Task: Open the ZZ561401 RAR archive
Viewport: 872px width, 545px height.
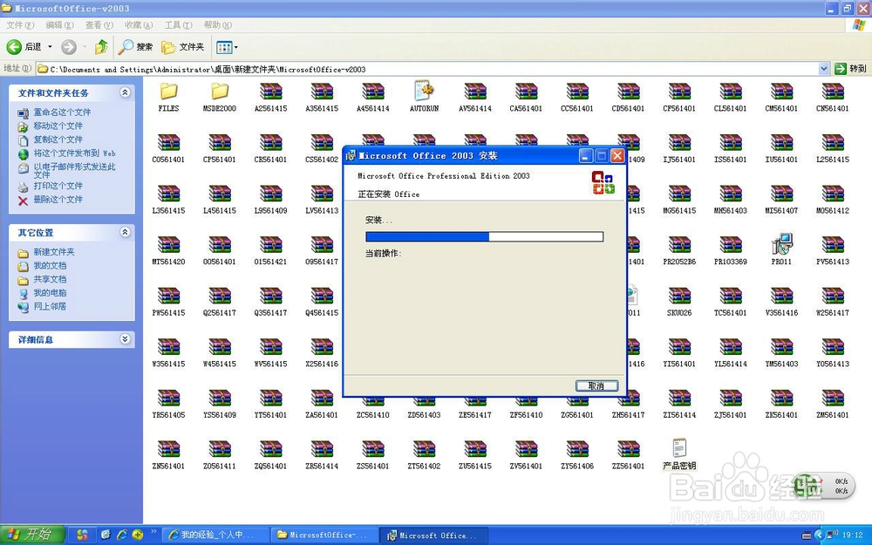Action: [x=627, y=451]
